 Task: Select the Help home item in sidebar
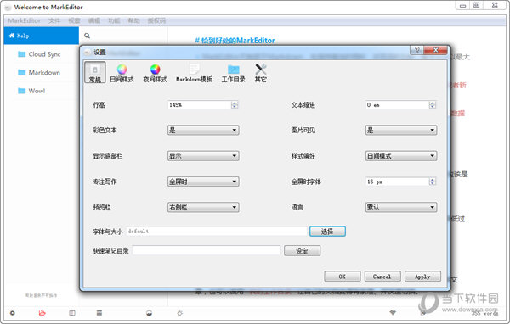pyautogui.click(x=42, y=36)
